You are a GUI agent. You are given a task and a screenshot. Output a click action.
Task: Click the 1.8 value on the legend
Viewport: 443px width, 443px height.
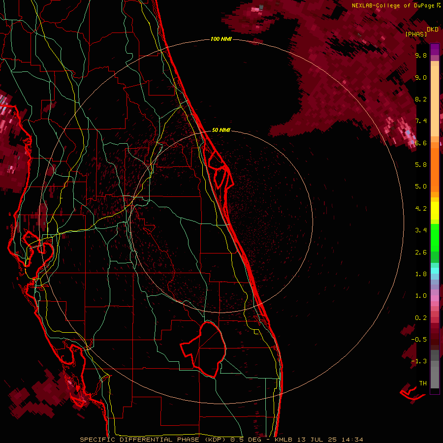click(x=421, y=274)
